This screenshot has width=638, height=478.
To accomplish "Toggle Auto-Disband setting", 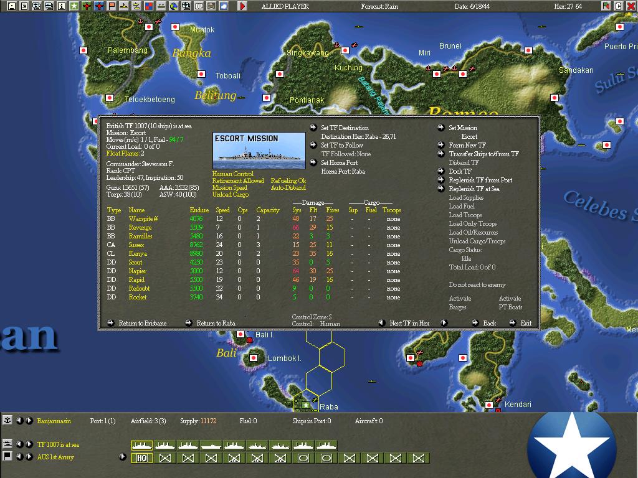I will 288,187.
